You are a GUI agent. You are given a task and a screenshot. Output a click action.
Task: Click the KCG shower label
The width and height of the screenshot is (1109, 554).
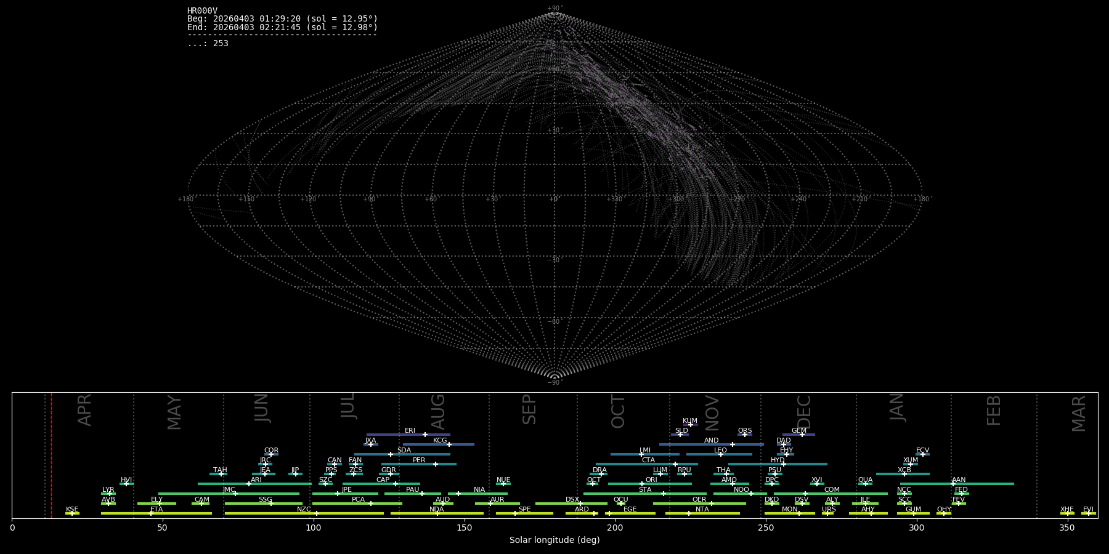coord(440,440)
